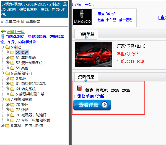Viewport: 166px width, 145px height.
Task: Expand the 64 转向系统 node
Action: pos(7,89)
